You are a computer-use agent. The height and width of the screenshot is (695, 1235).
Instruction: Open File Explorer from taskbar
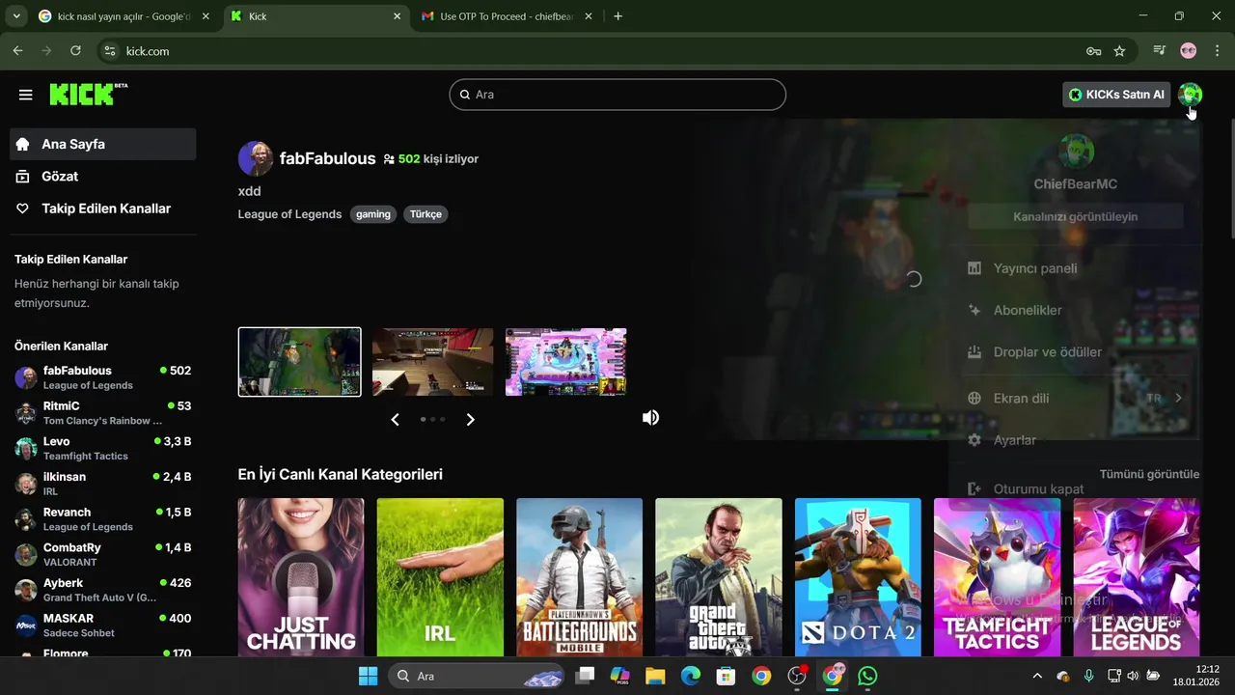click(655, 676)
